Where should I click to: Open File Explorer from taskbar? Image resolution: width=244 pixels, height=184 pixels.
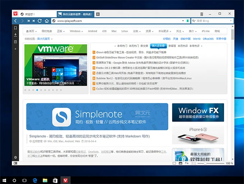click(x=45, y=180)
